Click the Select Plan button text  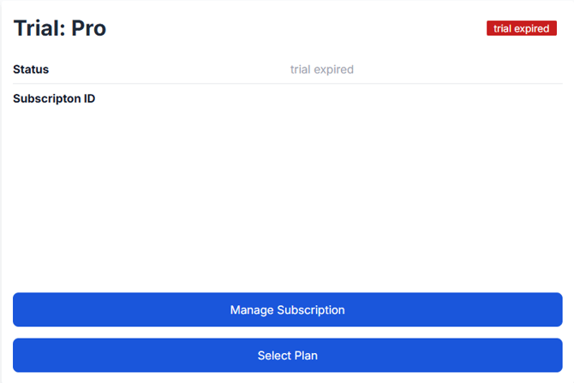pos(287,355)
